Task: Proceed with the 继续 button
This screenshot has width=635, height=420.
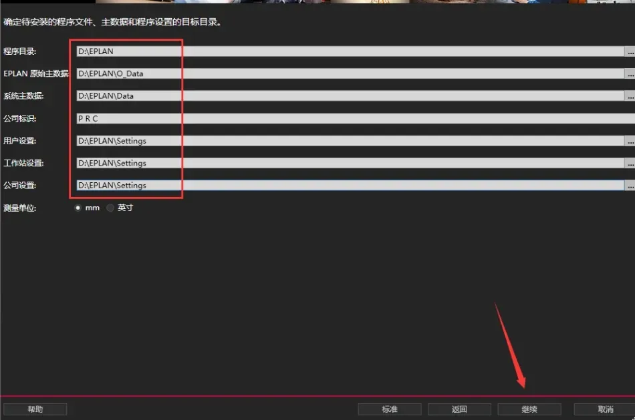Action: point(529,409)
